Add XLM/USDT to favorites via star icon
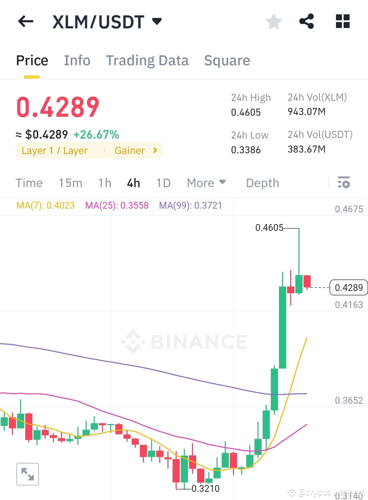This screenshot has height=500, width=368. pyautogui.click(x=274, y=21)
